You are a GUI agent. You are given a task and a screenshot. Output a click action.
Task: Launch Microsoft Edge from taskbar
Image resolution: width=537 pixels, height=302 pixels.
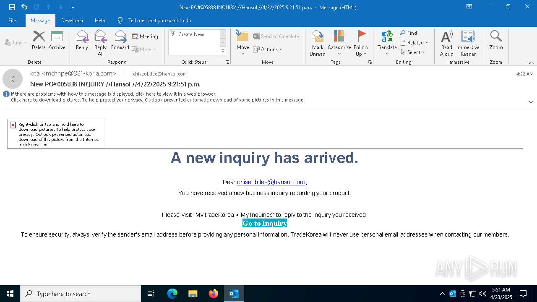click(172, 294)
